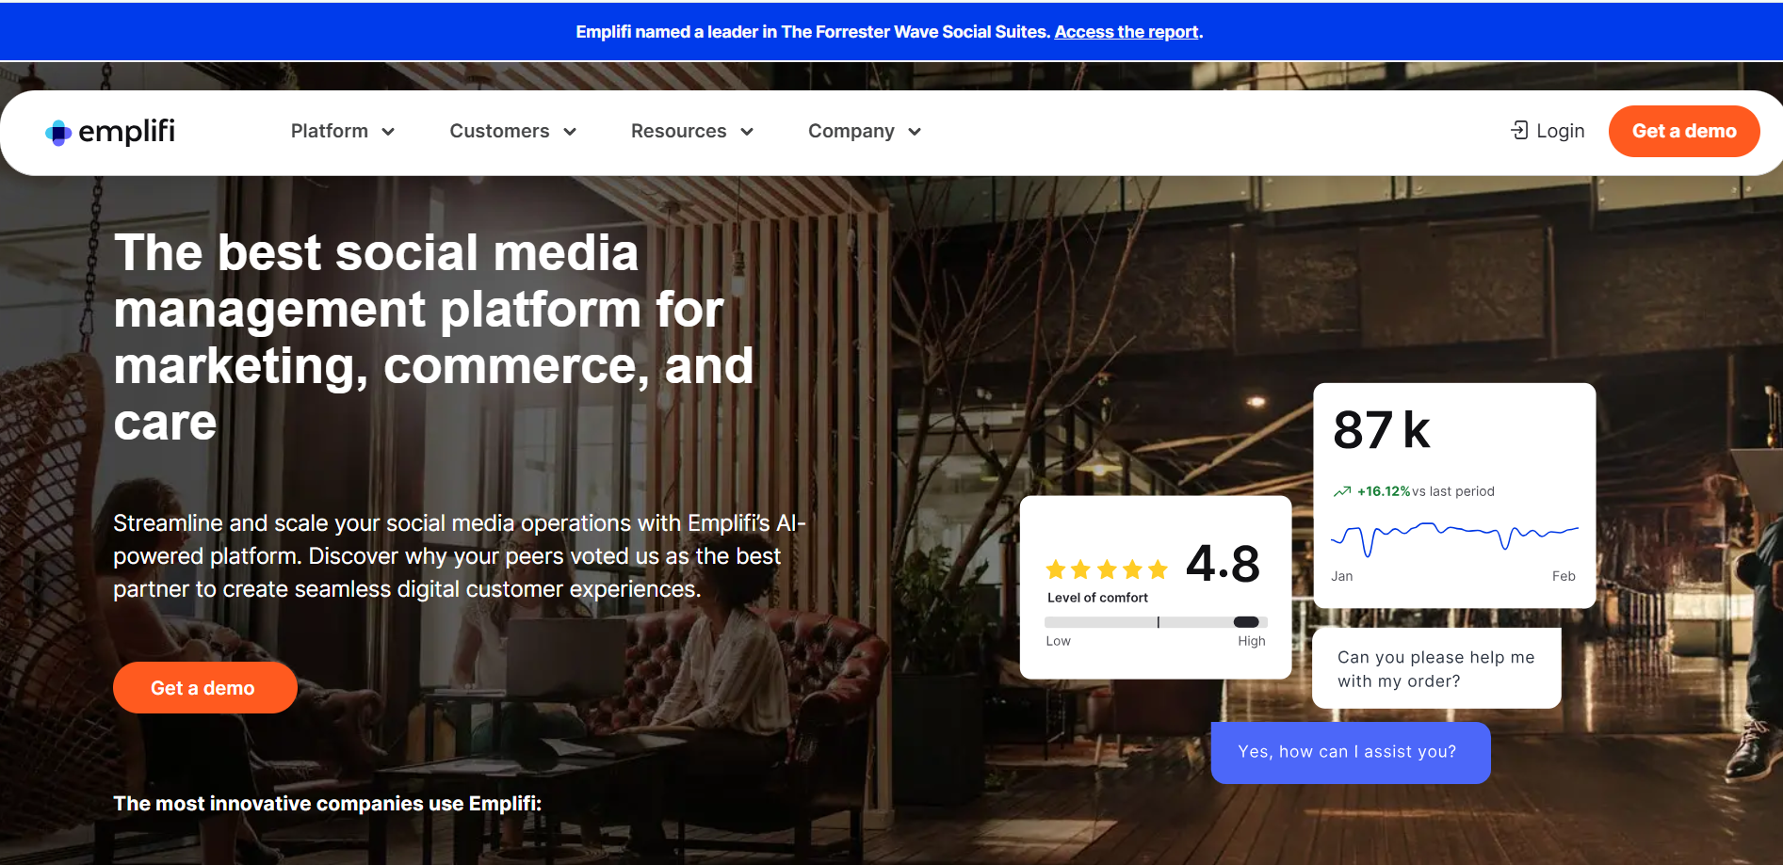The width and height of the screenshot is (1783, 865).
Task: Click 'The most innovative companies use Emplifi'
Action: [328, 804]
